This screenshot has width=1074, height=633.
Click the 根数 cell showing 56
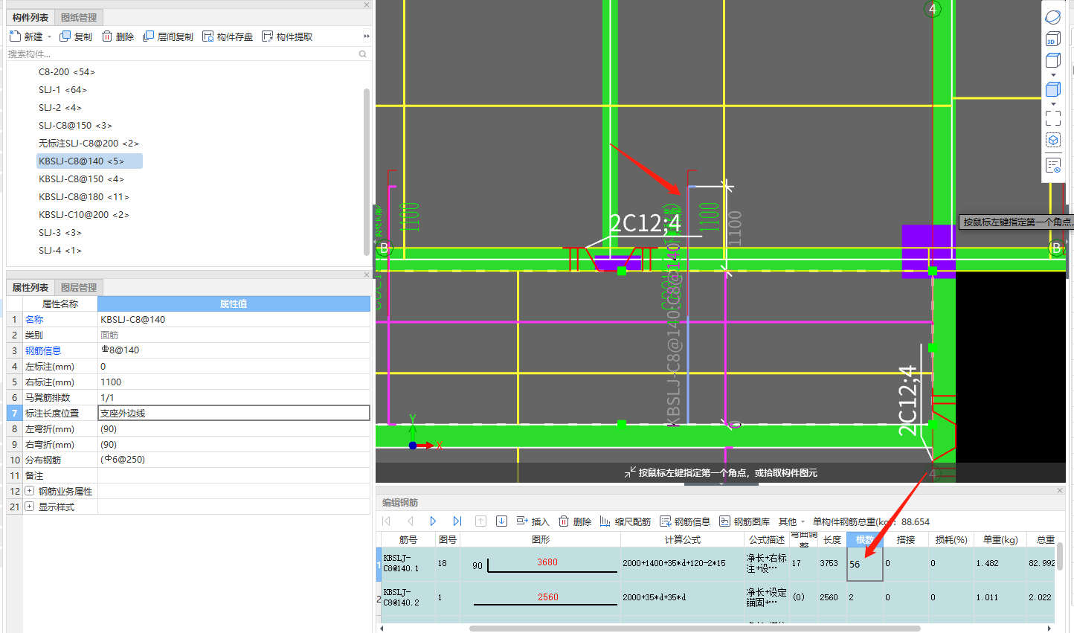tap(864, 564)
